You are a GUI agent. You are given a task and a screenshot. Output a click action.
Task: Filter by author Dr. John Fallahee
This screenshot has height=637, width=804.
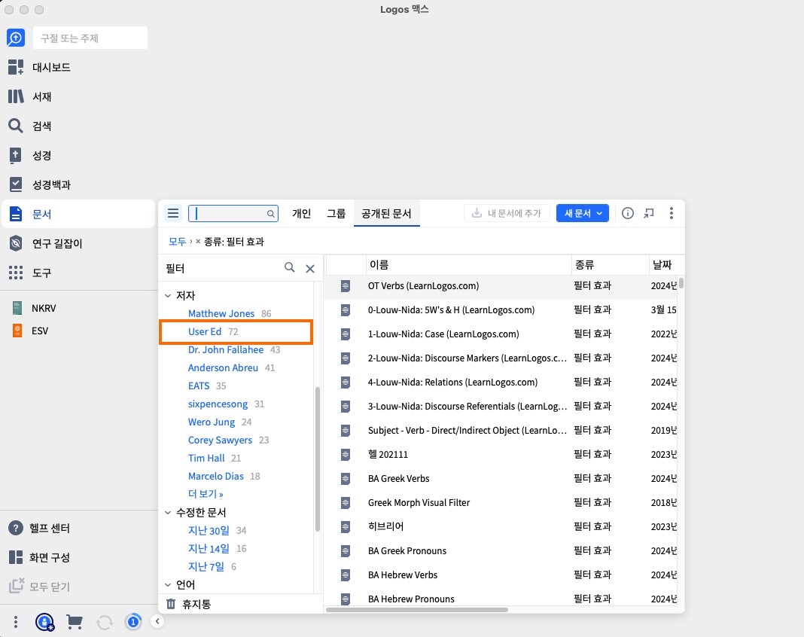226,350
